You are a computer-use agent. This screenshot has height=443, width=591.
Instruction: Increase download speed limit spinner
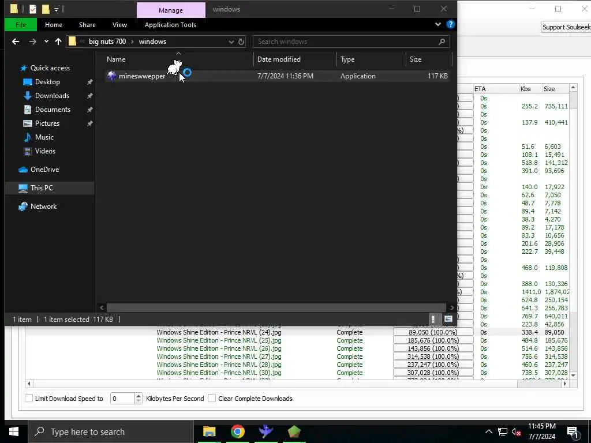(x=139, y=396)
